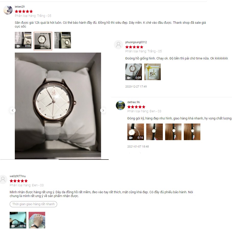Open dathao.96's last watch photo thumbnail
232x232 pixels.
click(x=192, y=132)
